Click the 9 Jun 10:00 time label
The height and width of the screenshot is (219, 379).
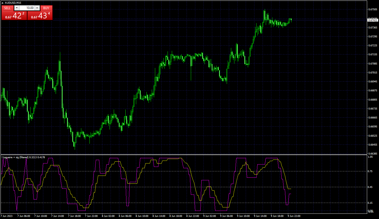point(243,216)
